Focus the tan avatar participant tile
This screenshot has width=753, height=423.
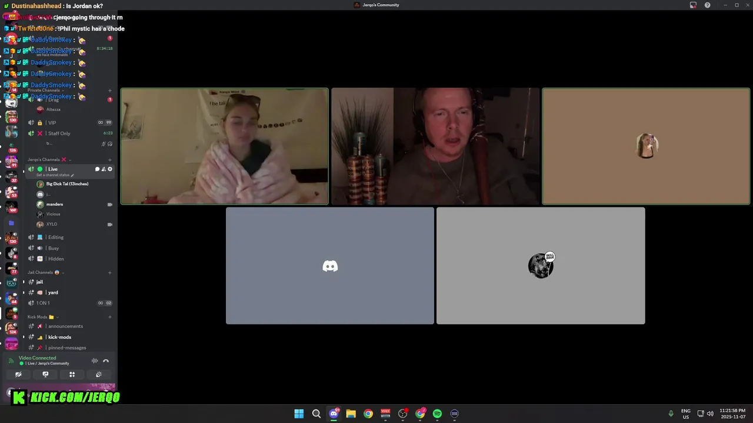(x=646, y=146)
